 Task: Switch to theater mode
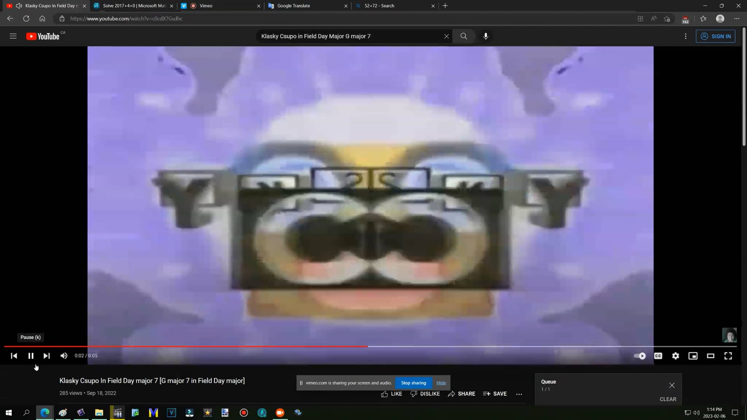(x=710, y=355)
